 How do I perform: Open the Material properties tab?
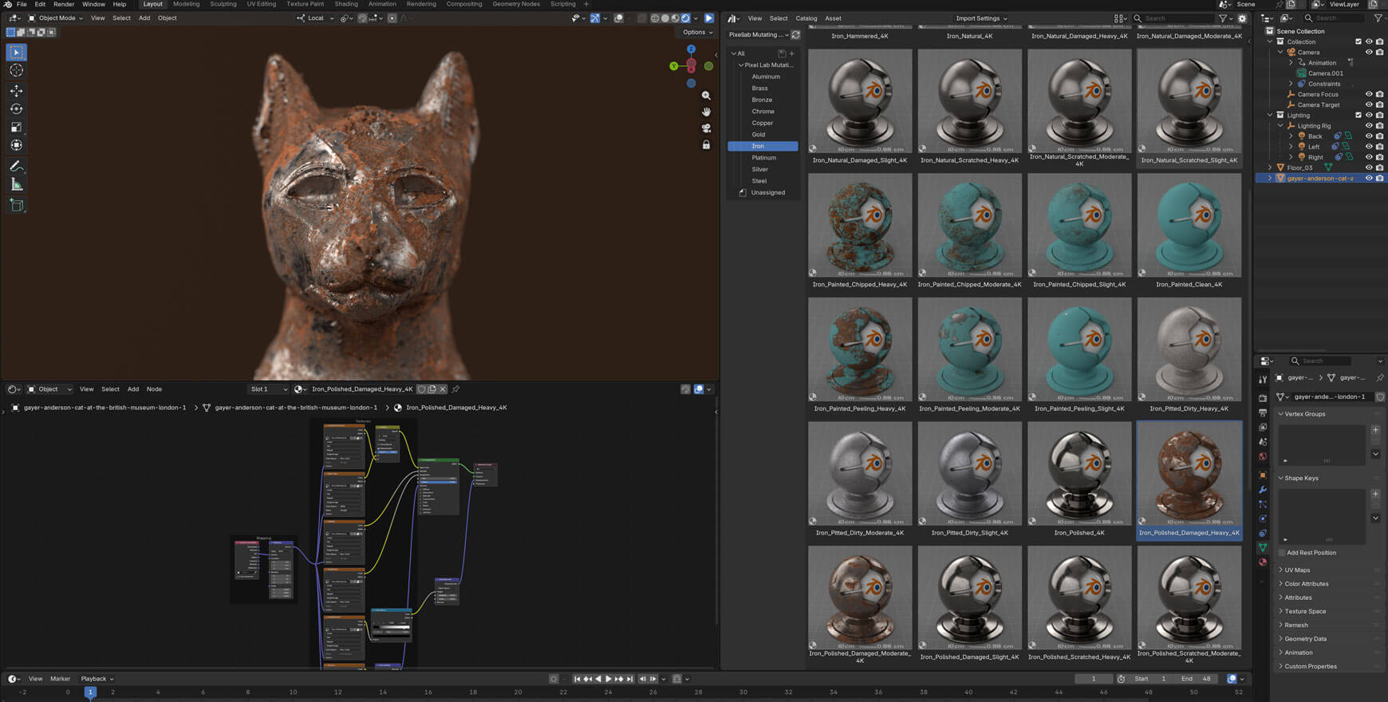point(1263,562)
